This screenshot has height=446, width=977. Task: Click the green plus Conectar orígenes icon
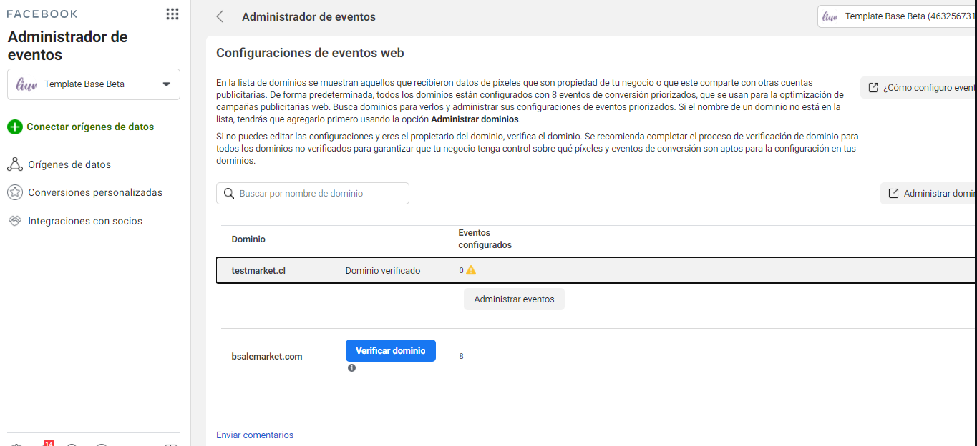click(15, 127)
